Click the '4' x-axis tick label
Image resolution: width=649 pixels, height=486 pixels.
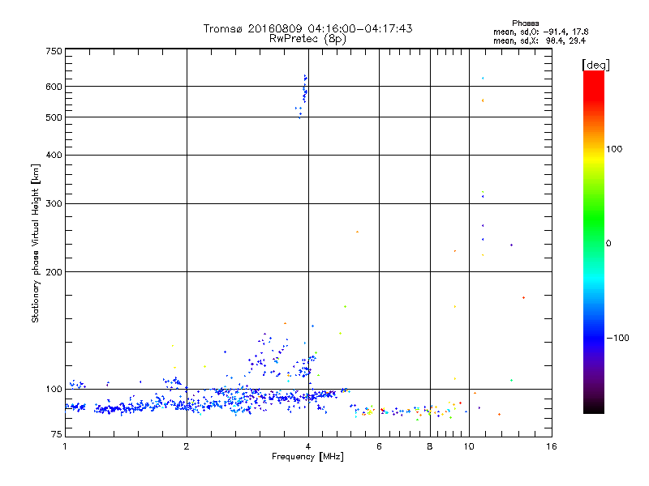pyautogui.click(x=308, y=446)
